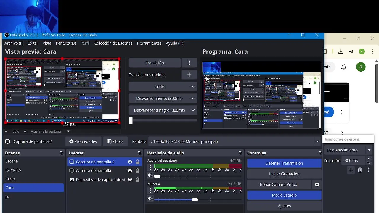Click the OBS Studio logo in title bar
Screen dimensions: 379x213
tap(7, 35)
